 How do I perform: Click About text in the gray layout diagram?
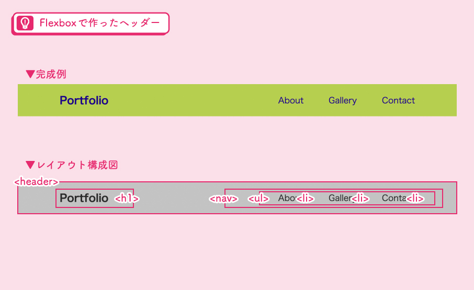286,198
